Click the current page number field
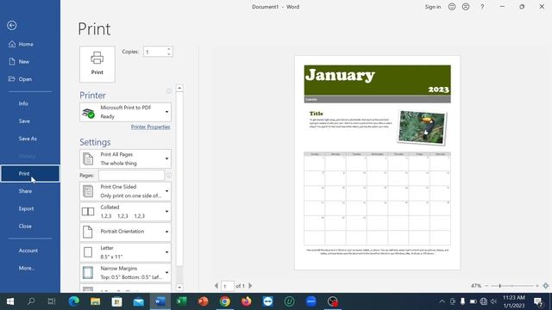This screenshot has width=552, height=310. pyautogui.click(x=227, y=286)
